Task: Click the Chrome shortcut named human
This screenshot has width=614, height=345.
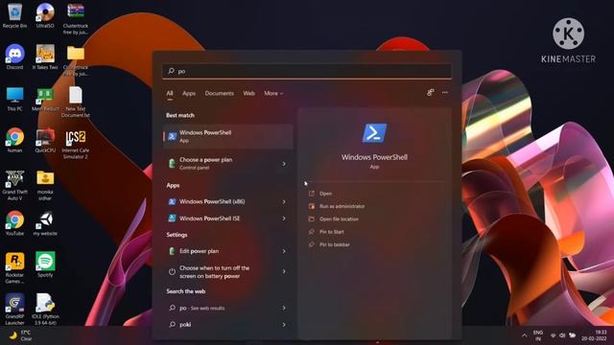Action: click(15, 140)
